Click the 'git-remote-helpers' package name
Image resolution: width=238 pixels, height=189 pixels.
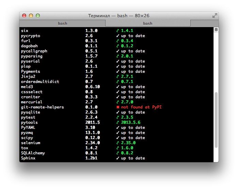coord(42,107)
